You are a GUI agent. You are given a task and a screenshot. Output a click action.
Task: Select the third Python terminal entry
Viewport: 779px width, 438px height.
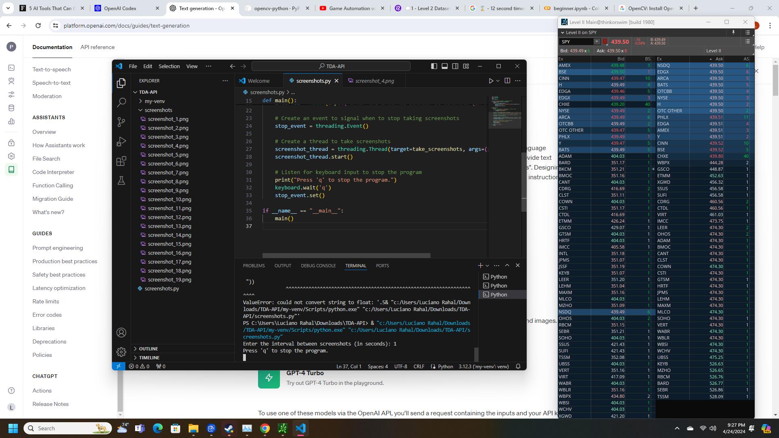pyautogui.click(x=502, y=294)
